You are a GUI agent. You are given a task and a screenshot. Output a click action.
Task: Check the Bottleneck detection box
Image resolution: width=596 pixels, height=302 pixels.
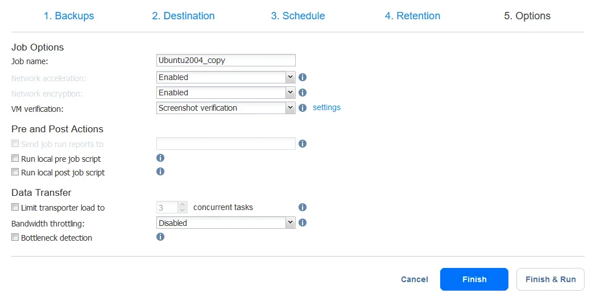point(15,237)
